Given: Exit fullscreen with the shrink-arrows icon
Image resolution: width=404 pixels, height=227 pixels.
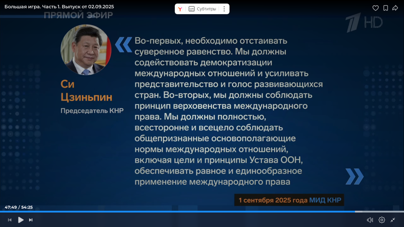Looking at the screenshot, I should (x=393, y=220).
